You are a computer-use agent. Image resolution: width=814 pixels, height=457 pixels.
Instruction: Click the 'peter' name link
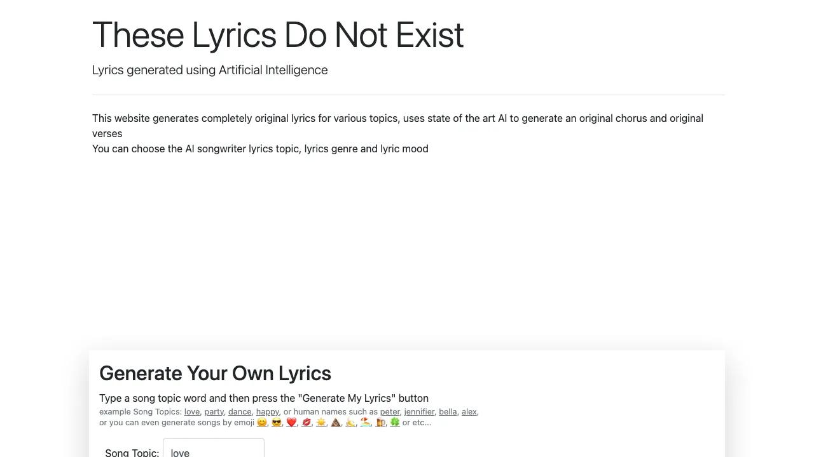(390, 411)
